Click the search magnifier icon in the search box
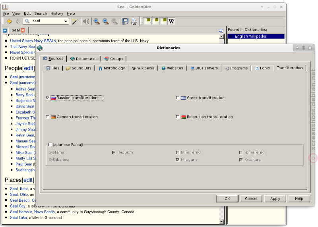Image resolution: width=318 pixels, height=227 pixels. click(x=27, y=21)
